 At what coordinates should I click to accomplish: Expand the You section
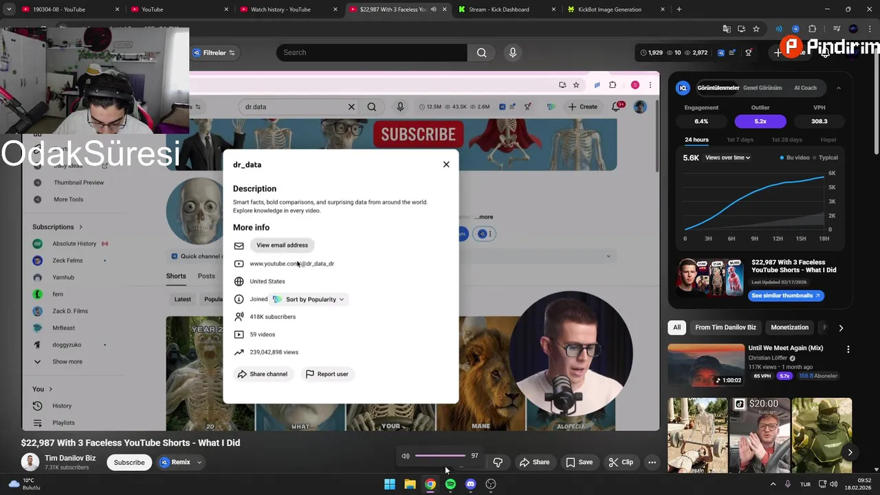click(42, 389)
